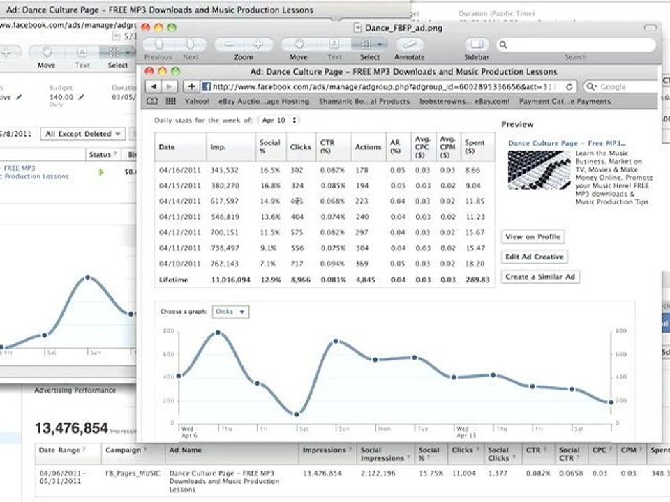Go back in Safari browser
The image size is (670, 502).
[x=154, y=86]
